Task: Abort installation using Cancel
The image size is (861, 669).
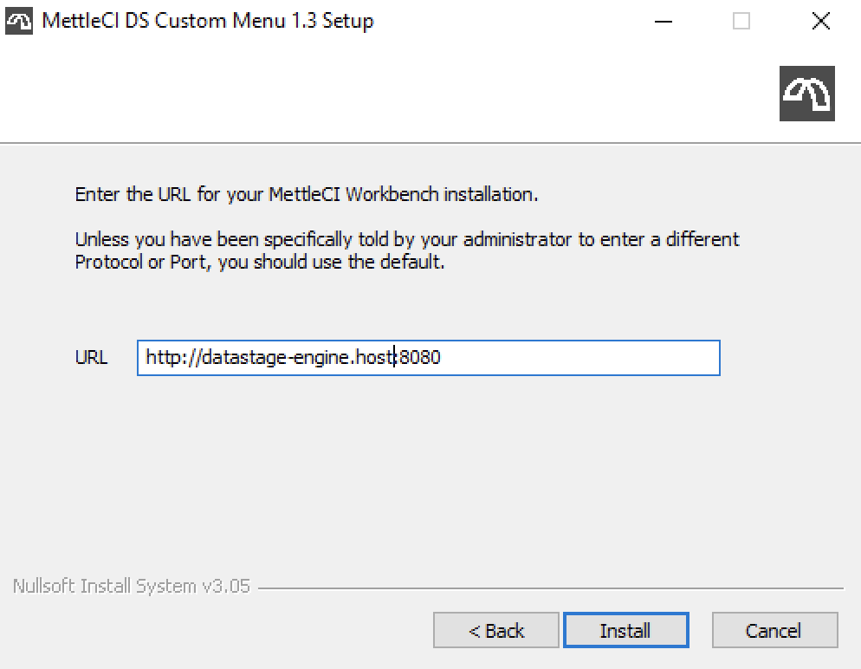Action: tap(774, 631)
